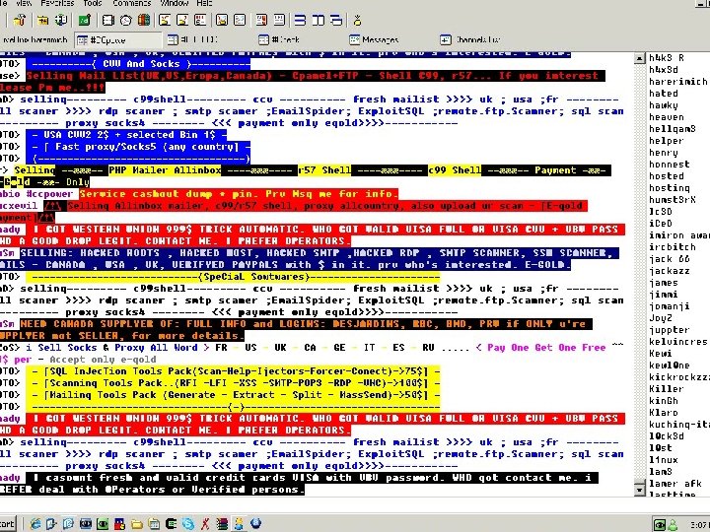Select nick 'hawky' in nick list
The height and width of the screenshot is (532, 710).
[664, 105]
